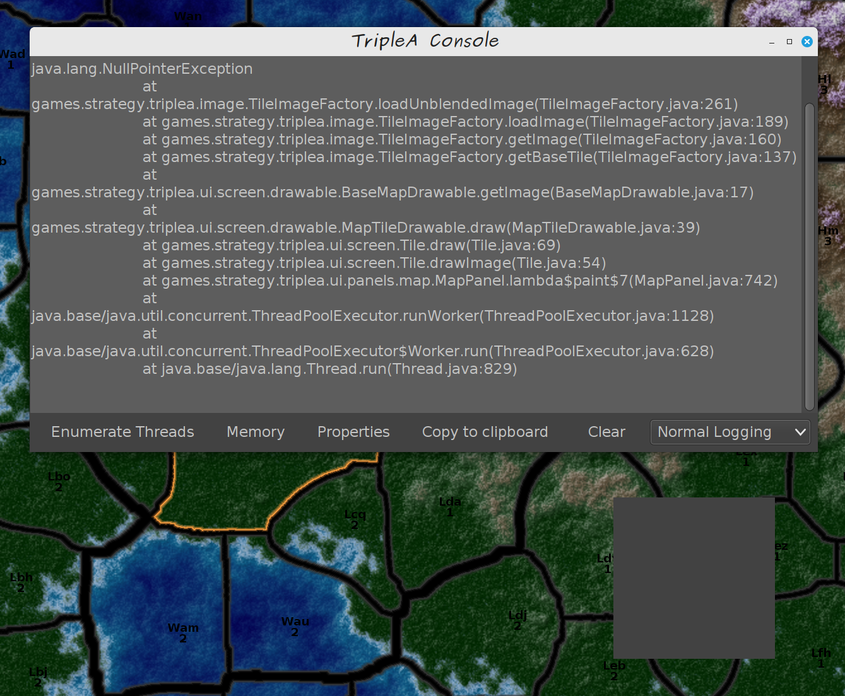The height and width of the screenshot is (696, 845).
Task: Click the Tile.drawImage Tile.java:54 line
Action: click(x=374, y=263)
